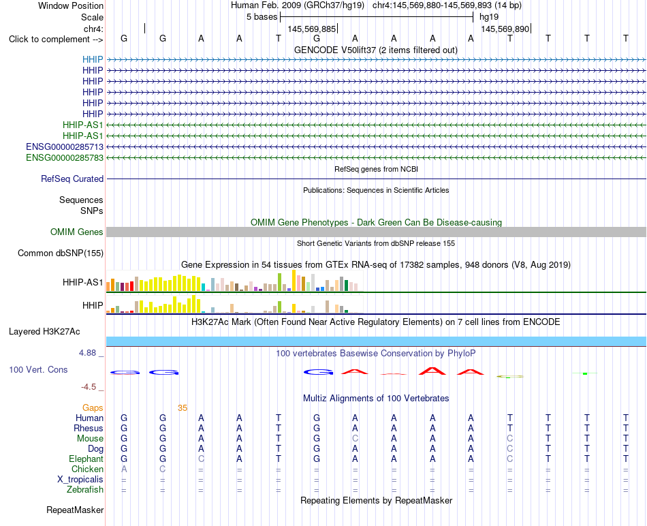Click the 'Elephant' alignment row label
The height and width of the screenshot is (526, 647).
click(x=86, y=459)
